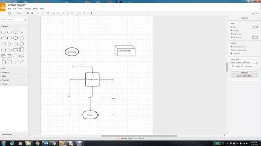The image size is (261, 146).
Task: Toggle the Page View checkbox
Action: (232, 34)
